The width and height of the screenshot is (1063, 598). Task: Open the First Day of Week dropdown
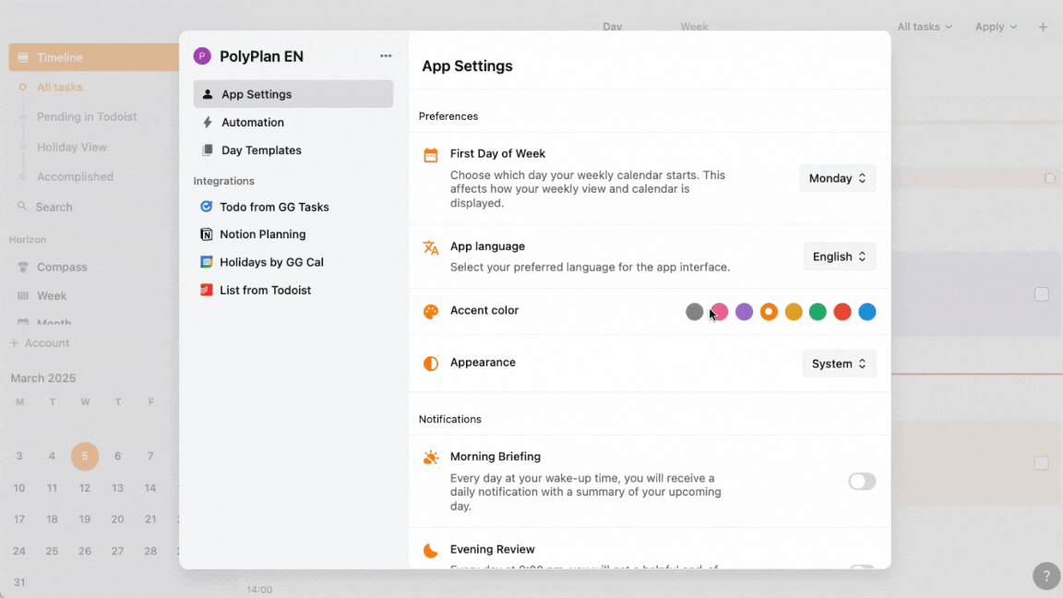tap(837, 178)
